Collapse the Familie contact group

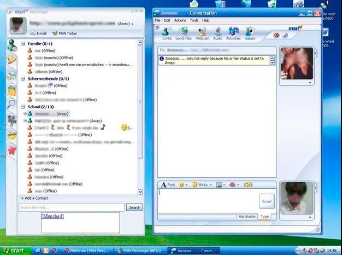pyautogui.click(x=23, y=43)
